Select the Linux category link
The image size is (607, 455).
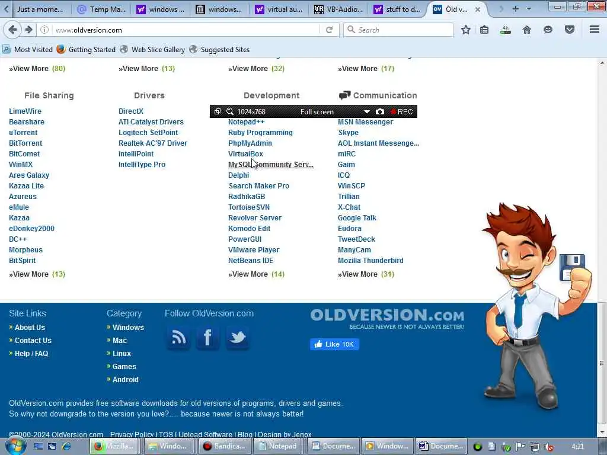(122, 354)
